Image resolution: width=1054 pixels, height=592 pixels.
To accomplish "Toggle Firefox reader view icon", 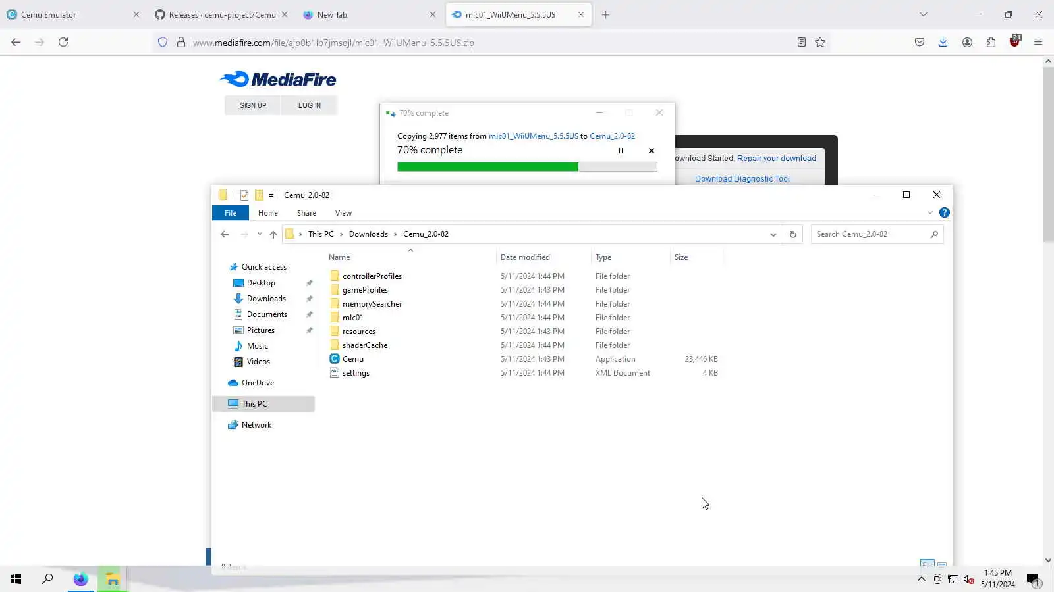I will pyautogui.click(x=802, y=42).
